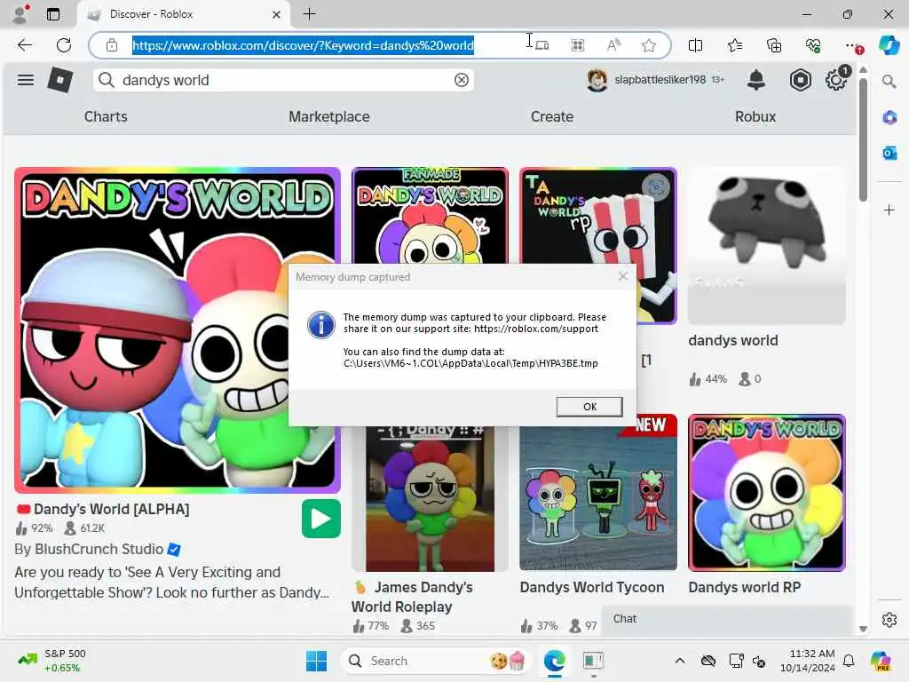909x682 pixels.
Task: Open Outlook in Edge sidebar
Action: tap(889, 153)
